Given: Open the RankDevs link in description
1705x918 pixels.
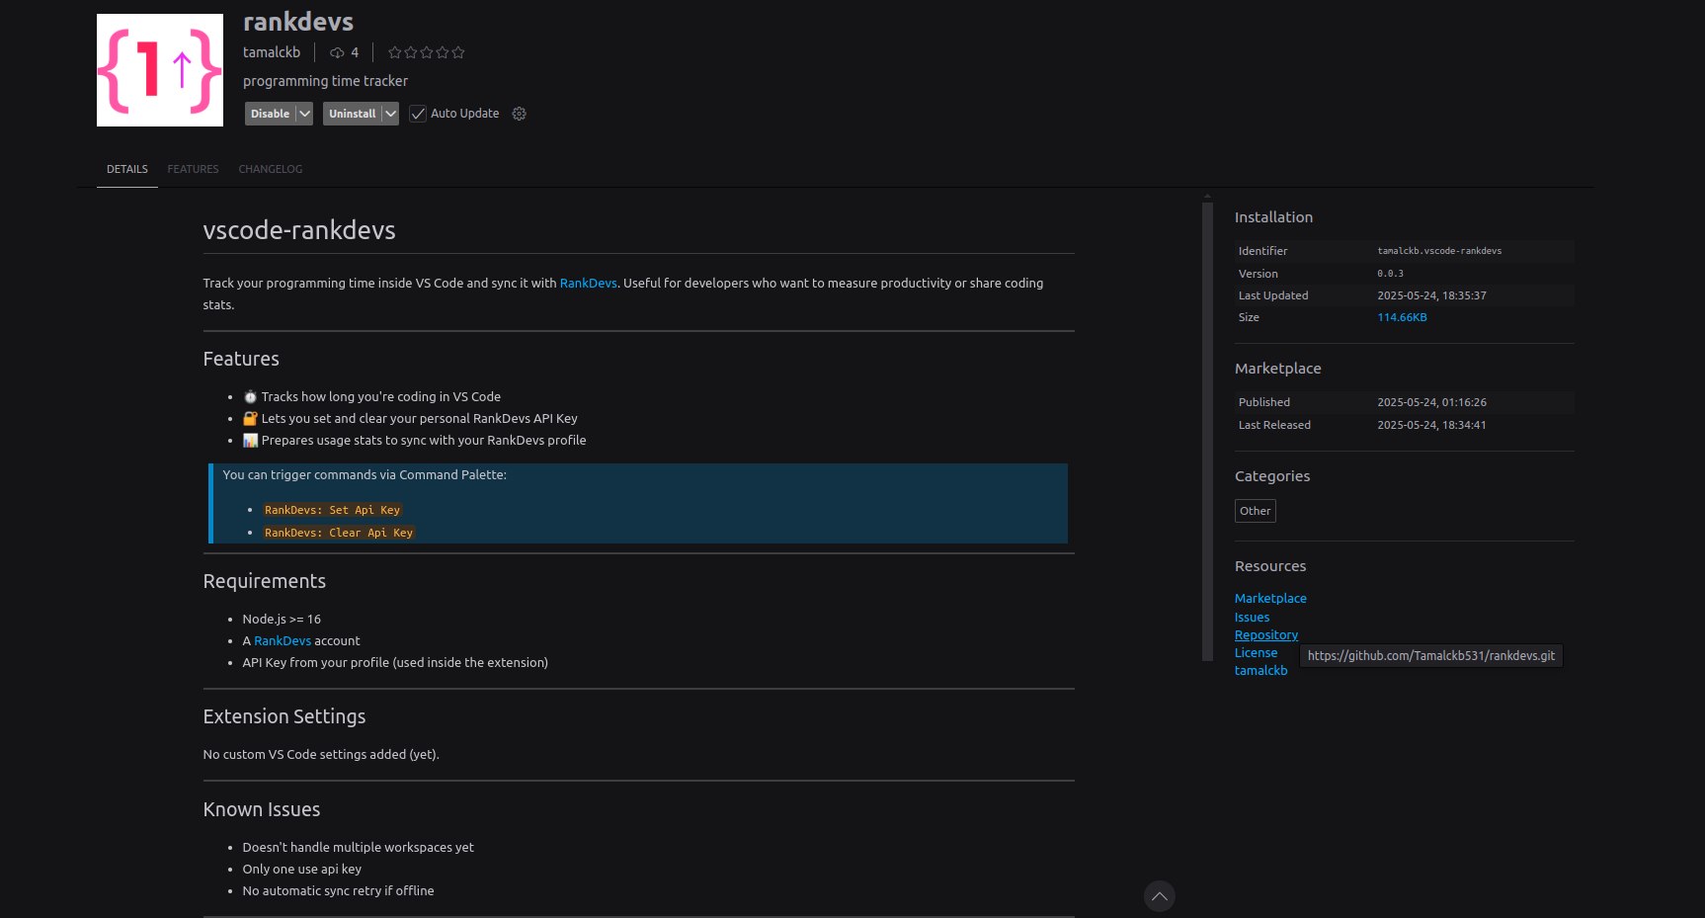Looking at the screenshot, I should (x=588, y=283).
